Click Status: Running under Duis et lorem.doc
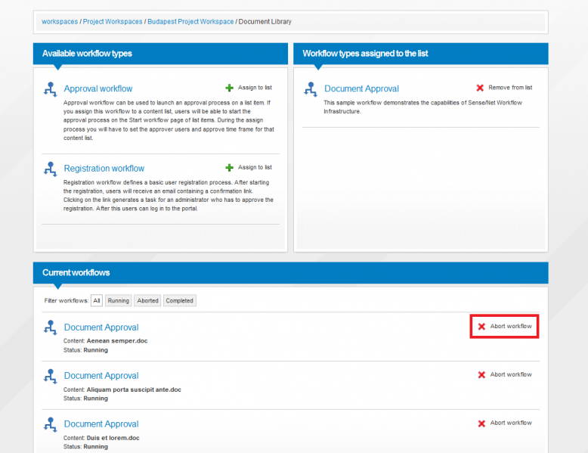The width and height of the screenshot is (588, 453). pyautogui.click(x=86, y=447)
